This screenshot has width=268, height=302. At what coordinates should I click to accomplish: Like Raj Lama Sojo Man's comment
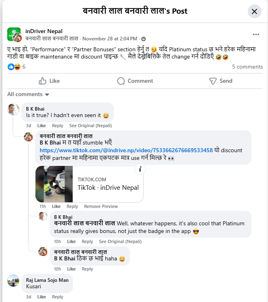(42, 297)
